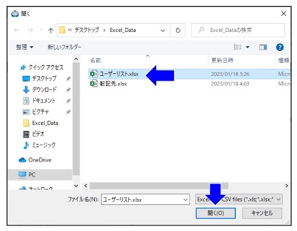Viewport: 297px width, 231px height.
Task: Click the pin icon next to デスクトップ
Action: (68, 79)
